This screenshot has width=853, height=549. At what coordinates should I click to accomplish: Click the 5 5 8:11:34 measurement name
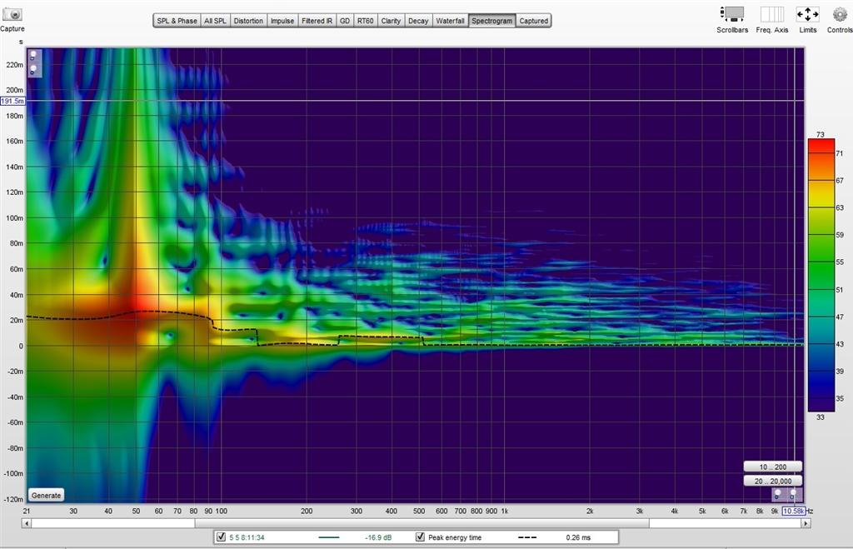[247, 537]
